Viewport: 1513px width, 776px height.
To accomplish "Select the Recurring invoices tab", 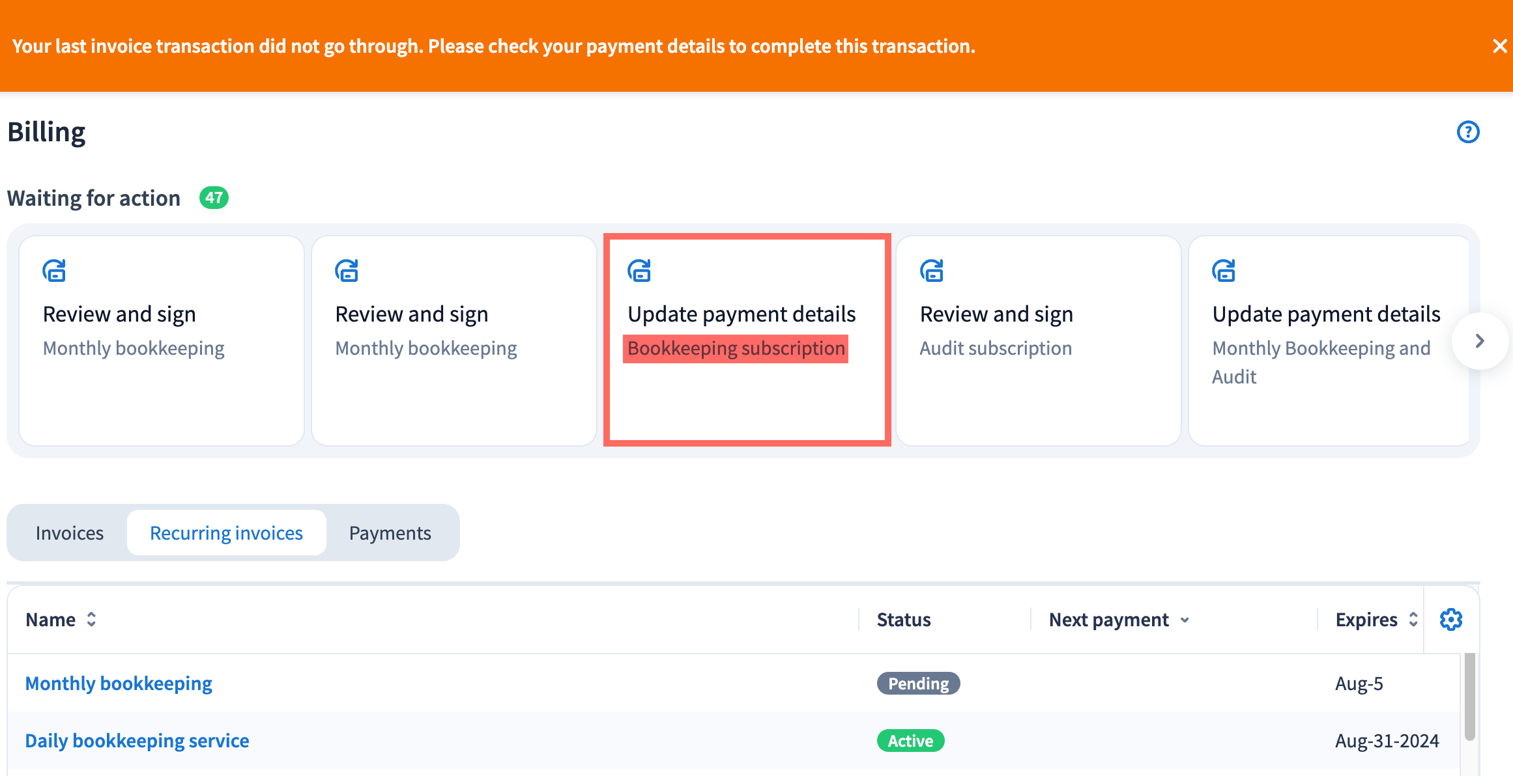I will coord(226,533).
